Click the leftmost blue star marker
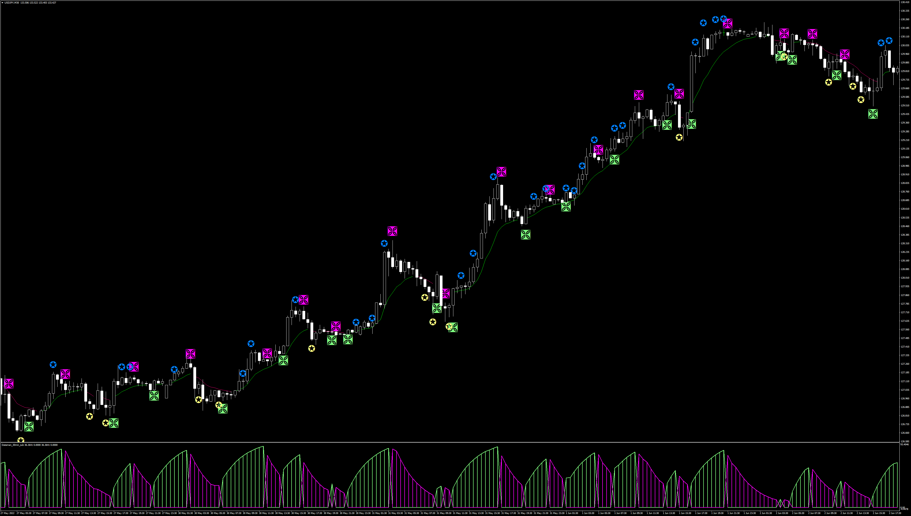911x516 pixels. tap(53, 365)
